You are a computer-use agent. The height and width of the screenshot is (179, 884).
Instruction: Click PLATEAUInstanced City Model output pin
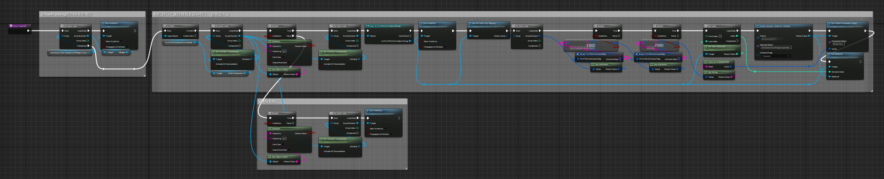click(195, 42)
